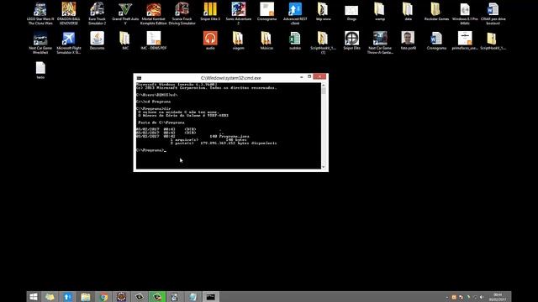This screenshot has width=538, height=302.
Task: Select the viagem folder
Action: pyautogui.click(x=239, y=41)
